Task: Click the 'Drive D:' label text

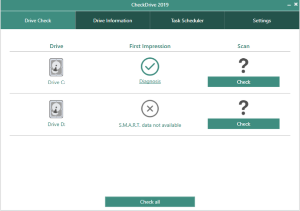Action: coord(56,124)
